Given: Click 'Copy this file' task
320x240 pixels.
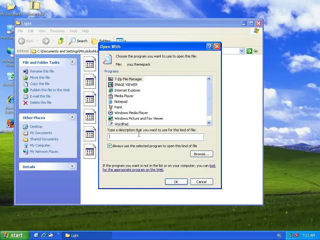Looking at the screenshot, I should (x=40, y=84).
